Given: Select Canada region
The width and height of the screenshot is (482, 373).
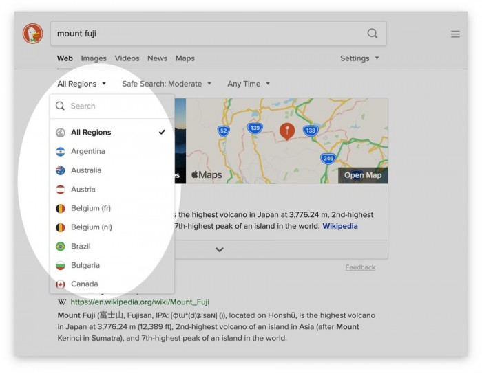Looking at the screenshot, I should coord(112,284).
